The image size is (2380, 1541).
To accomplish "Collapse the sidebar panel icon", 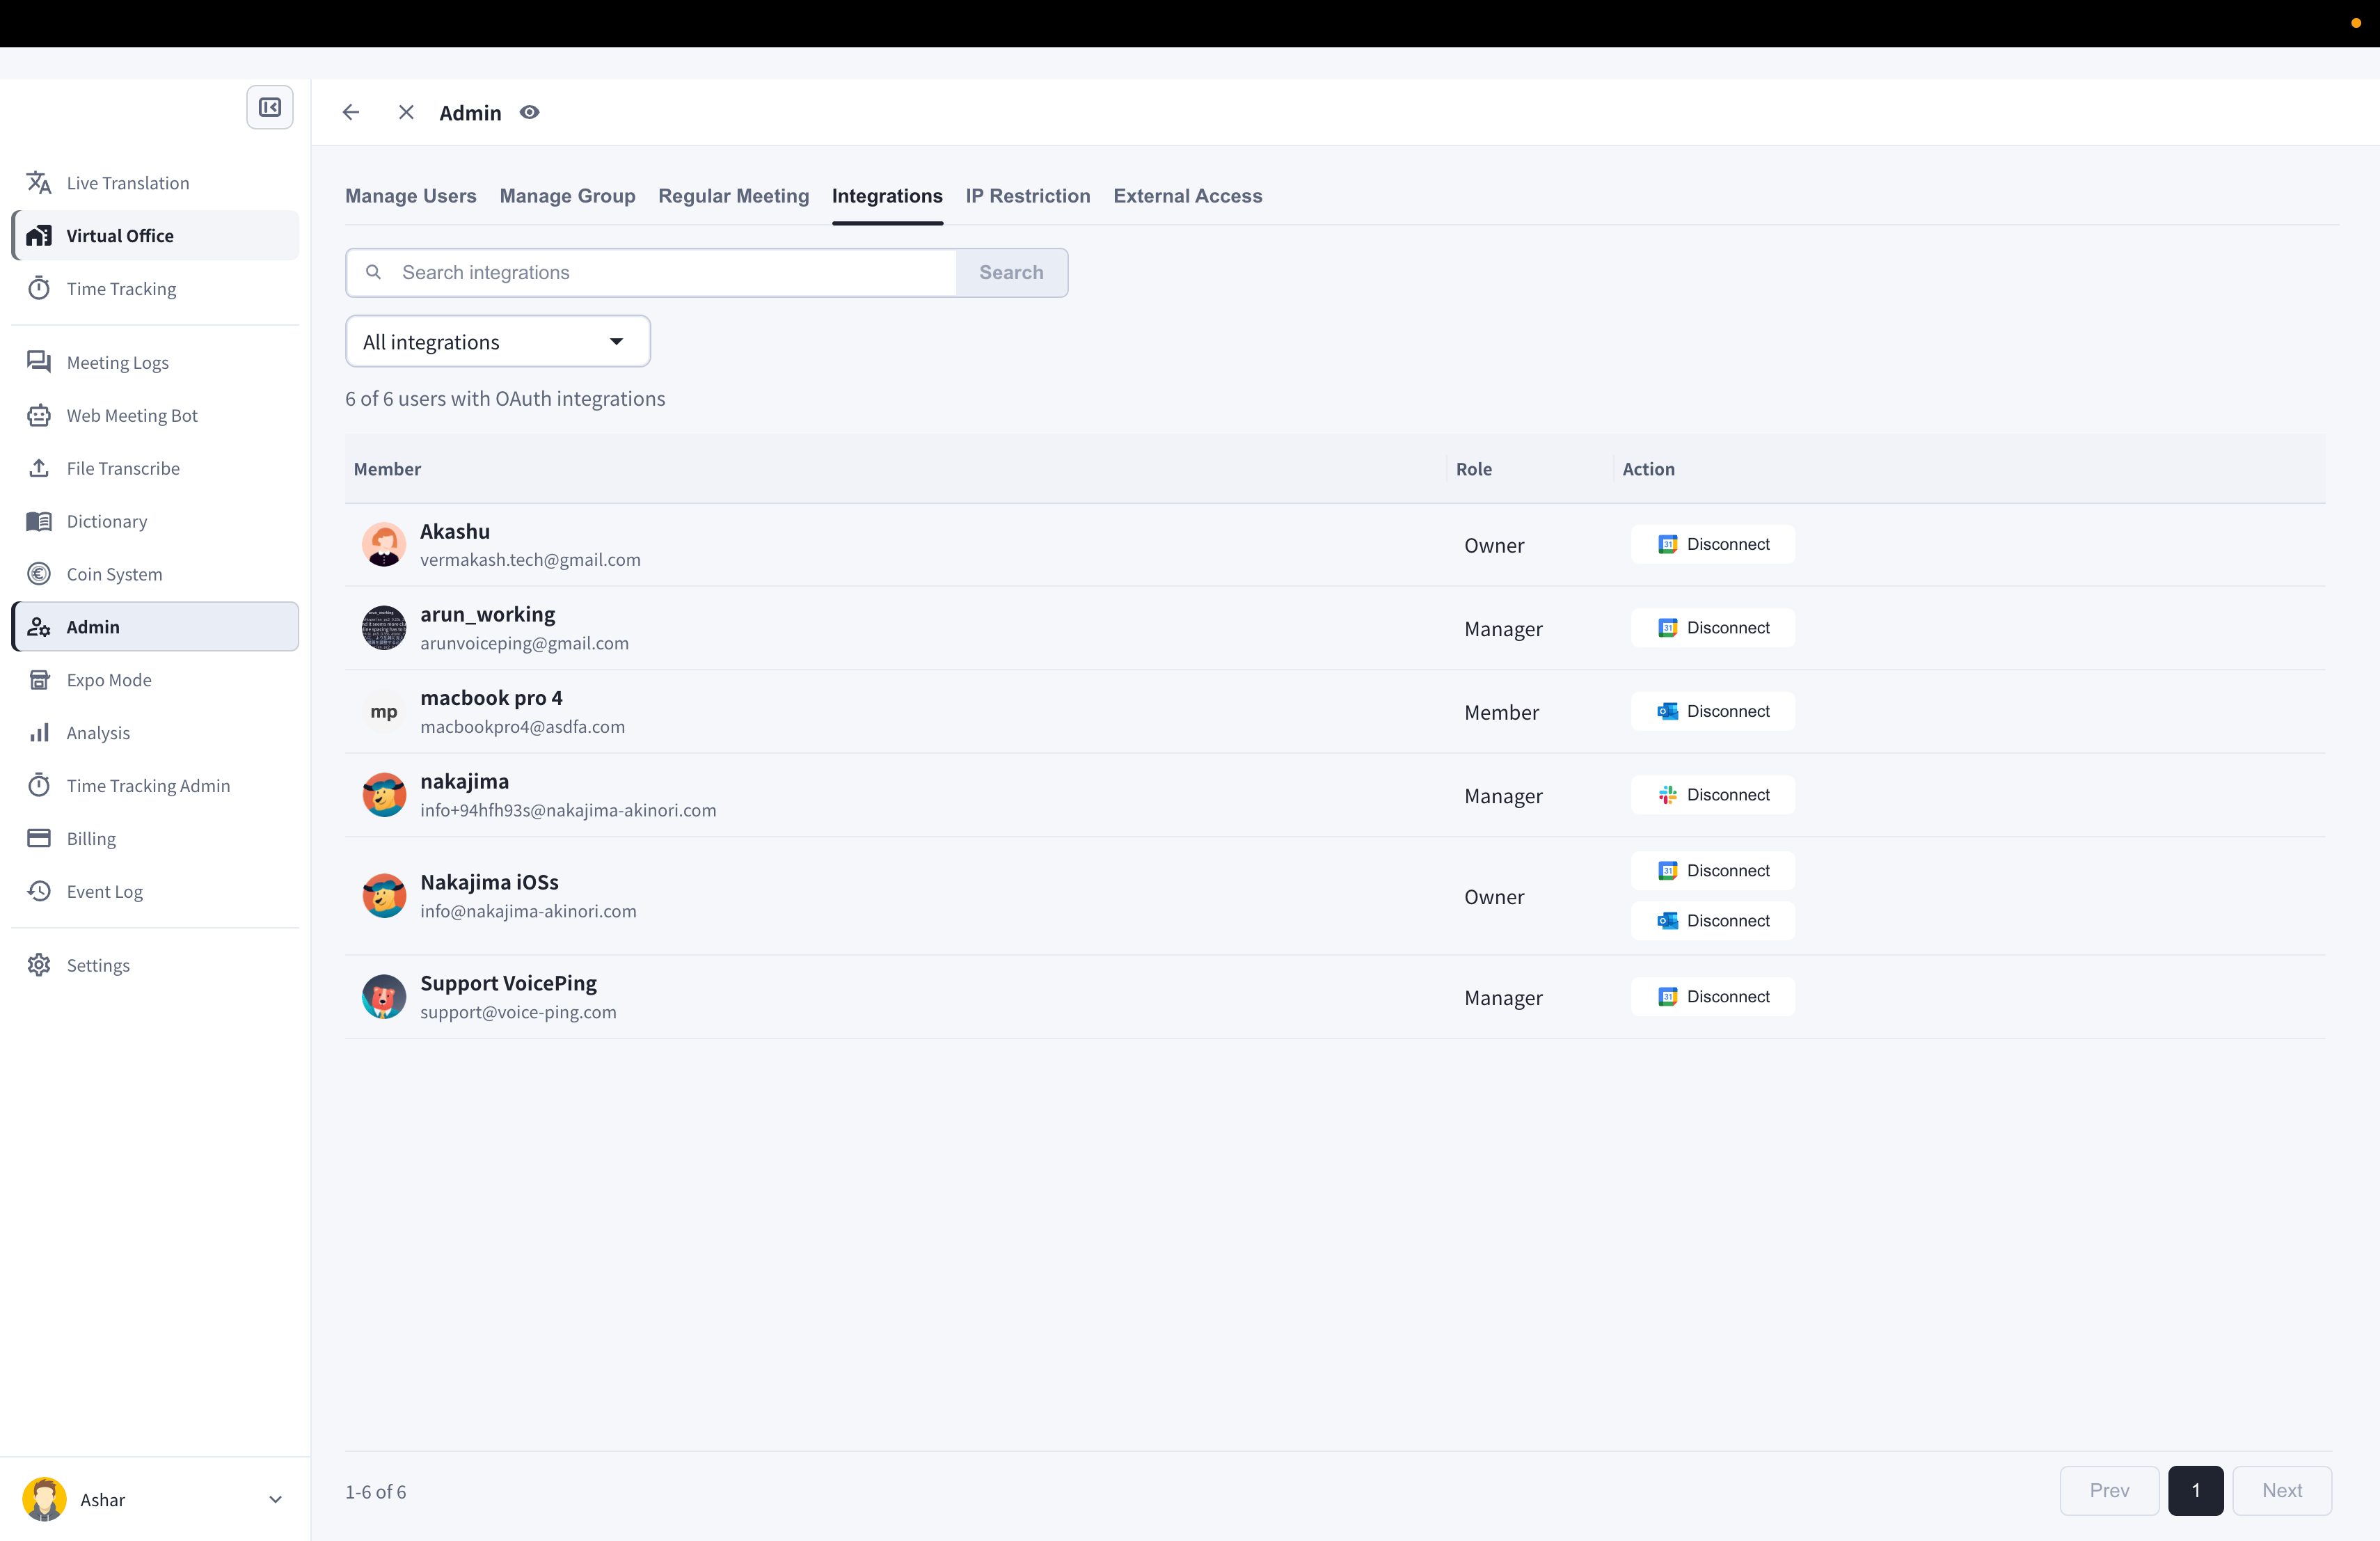I will [x=270, y=107].
